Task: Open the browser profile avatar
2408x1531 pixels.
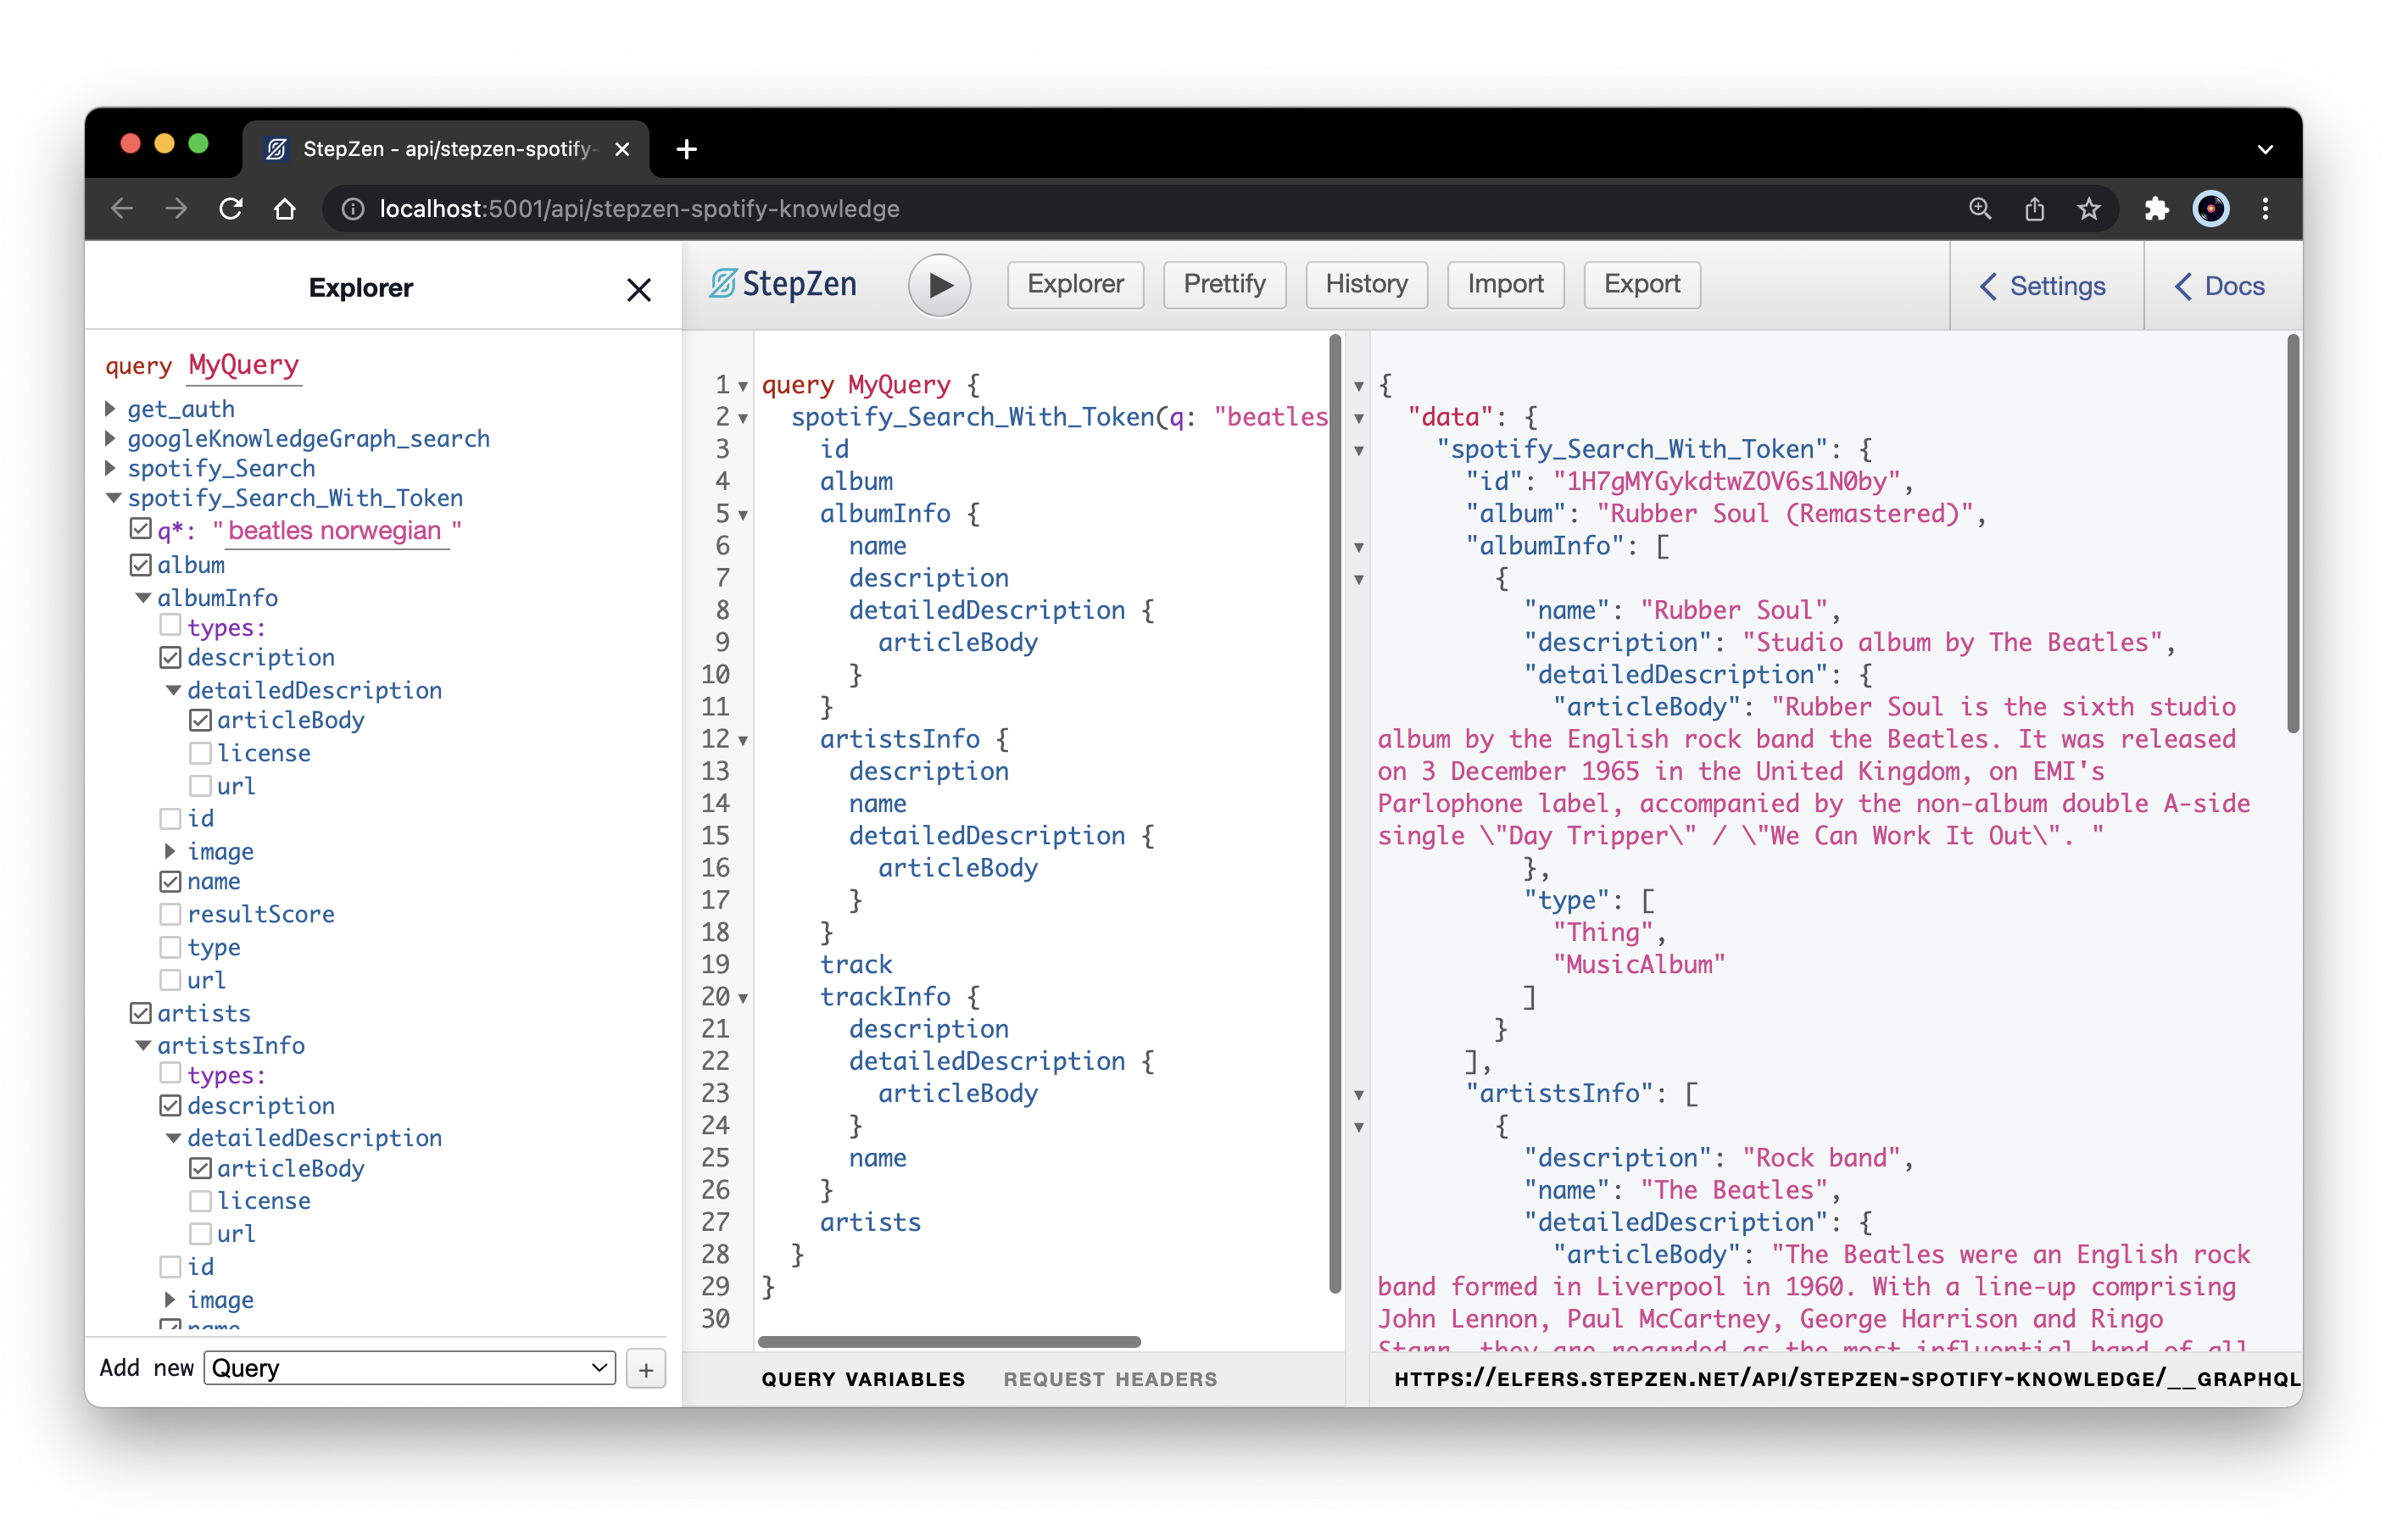Action: [2210, 208]
